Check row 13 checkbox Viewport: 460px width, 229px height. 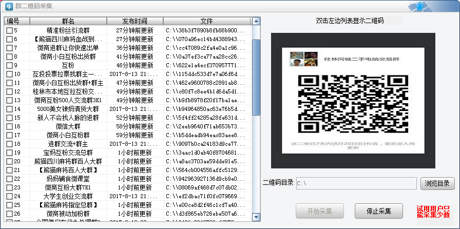[x=10, y=100]
